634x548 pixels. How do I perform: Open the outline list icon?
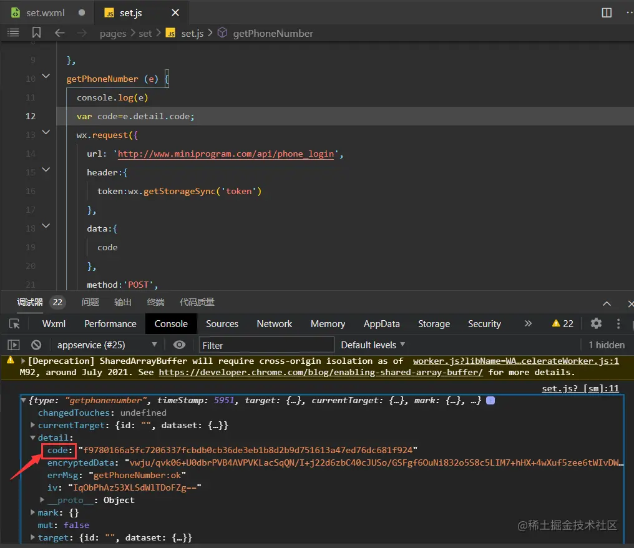14,33
